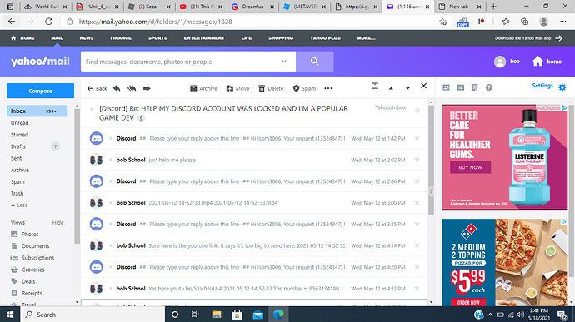Star the bob School message from 2:02 PM
Image resolution: width=575 pixels, height=322 pixels.
pyautogui.click(x=417, y=160)
